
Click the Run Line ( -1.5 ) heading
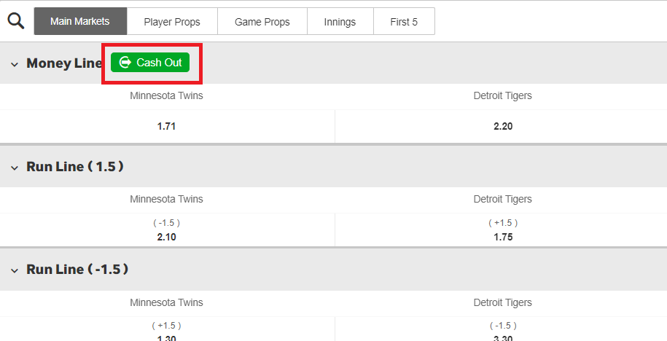tap(77, 269)
